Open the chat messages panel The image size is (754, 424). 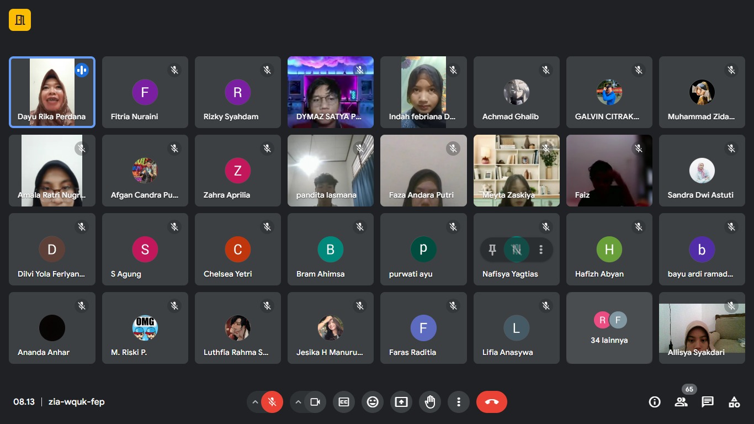708,402
